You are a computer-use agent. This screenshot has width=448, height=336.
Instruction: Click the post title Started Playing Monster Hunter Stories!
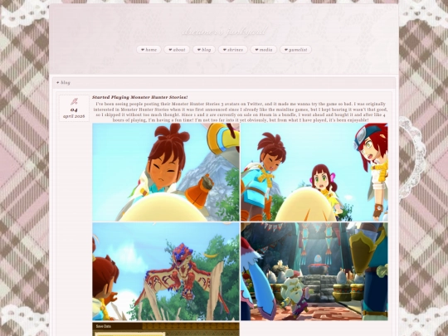[x=140, y=97]
